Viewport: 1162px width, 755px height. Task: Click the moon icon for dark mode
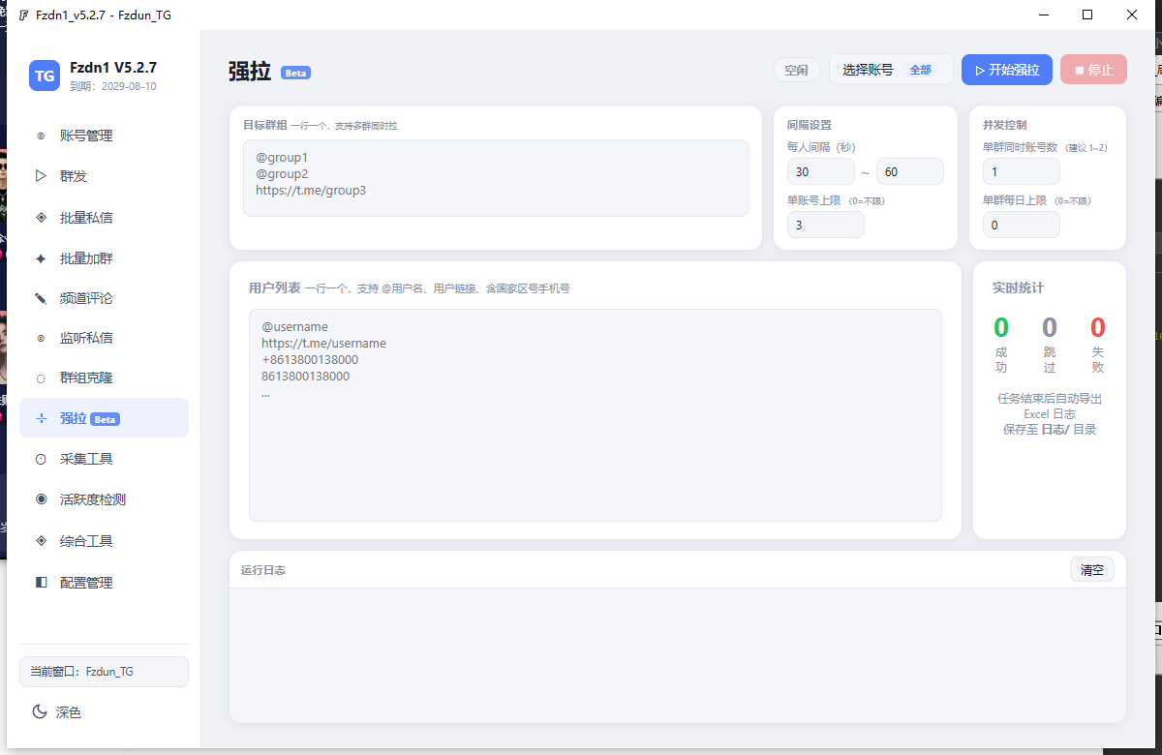pyautogui.click(x=40, y=711)
